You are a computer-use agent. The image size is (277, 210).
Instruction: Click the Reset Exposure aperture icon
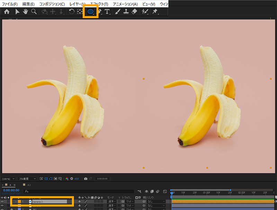point(72,179)
